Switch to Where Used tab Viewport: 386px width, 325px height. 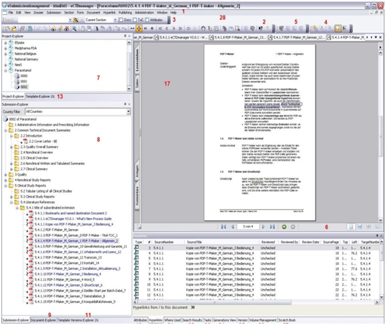(x=172, y=320)
